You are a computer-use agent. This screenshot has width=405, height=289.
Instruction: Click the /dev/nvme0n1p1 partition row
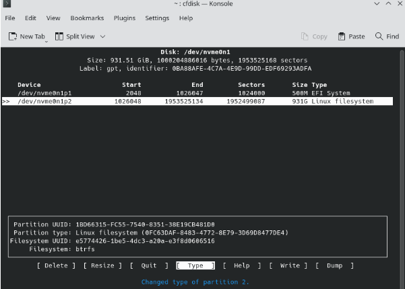click(197, 93)
